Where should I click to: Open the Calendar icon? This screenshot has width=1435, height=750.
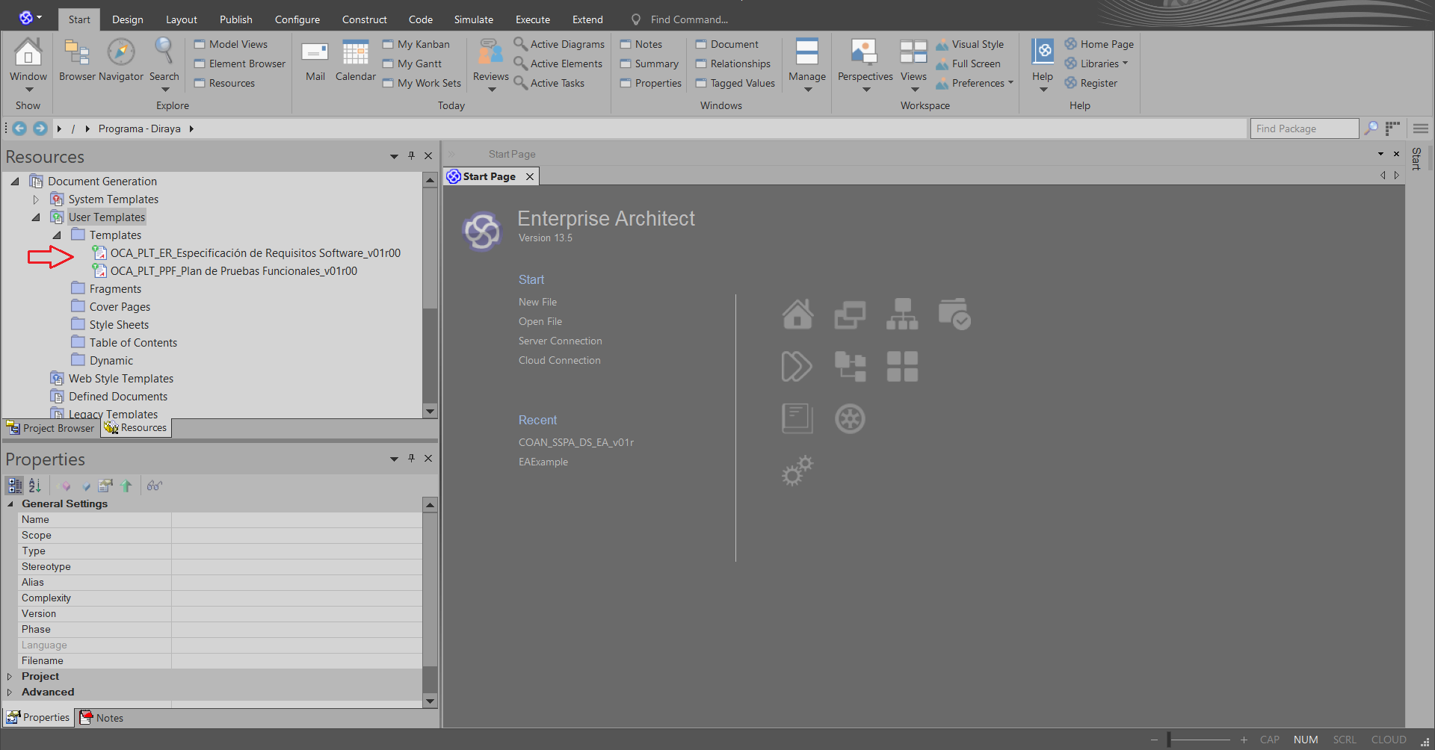[355, 60]
